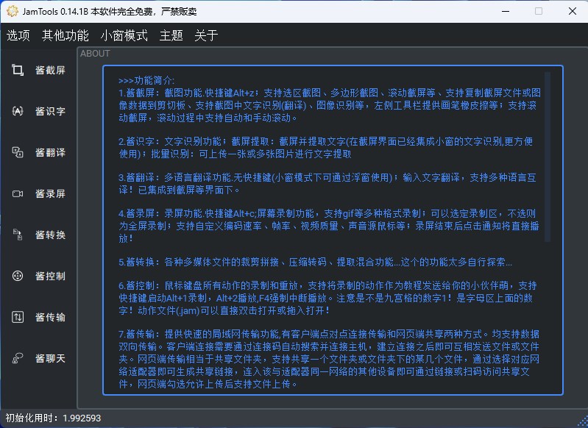Viewport: 588px width, 428px height.
Task: Select the 酱翻译 sidebar label
Action: coord(50,152)
